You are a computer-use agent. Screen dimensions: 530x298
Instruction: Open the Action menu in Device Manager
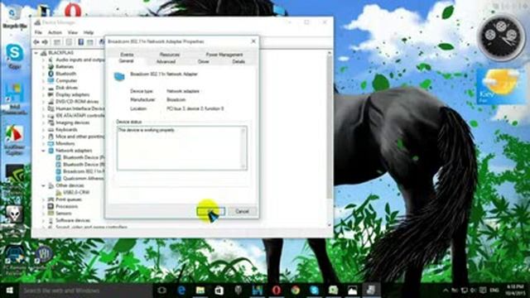click(x=55, y=32)
